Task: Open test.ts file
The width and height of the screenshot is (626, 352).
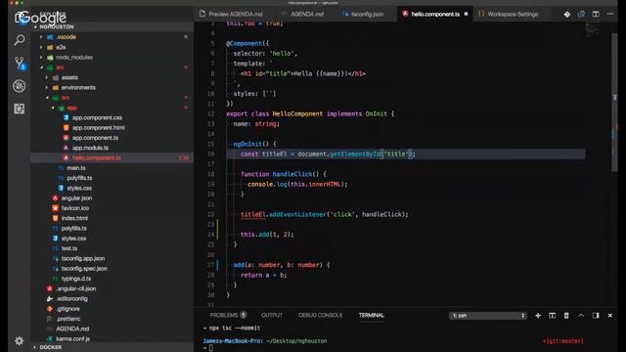Action: coord(69,248)
